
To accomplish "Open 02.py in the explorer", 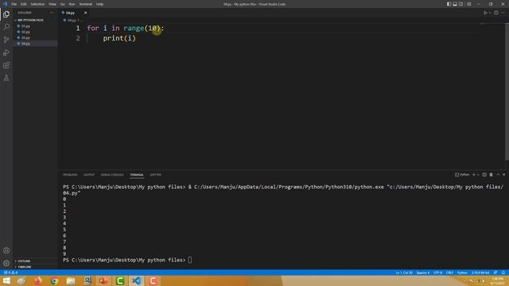I will coord(25,32).
